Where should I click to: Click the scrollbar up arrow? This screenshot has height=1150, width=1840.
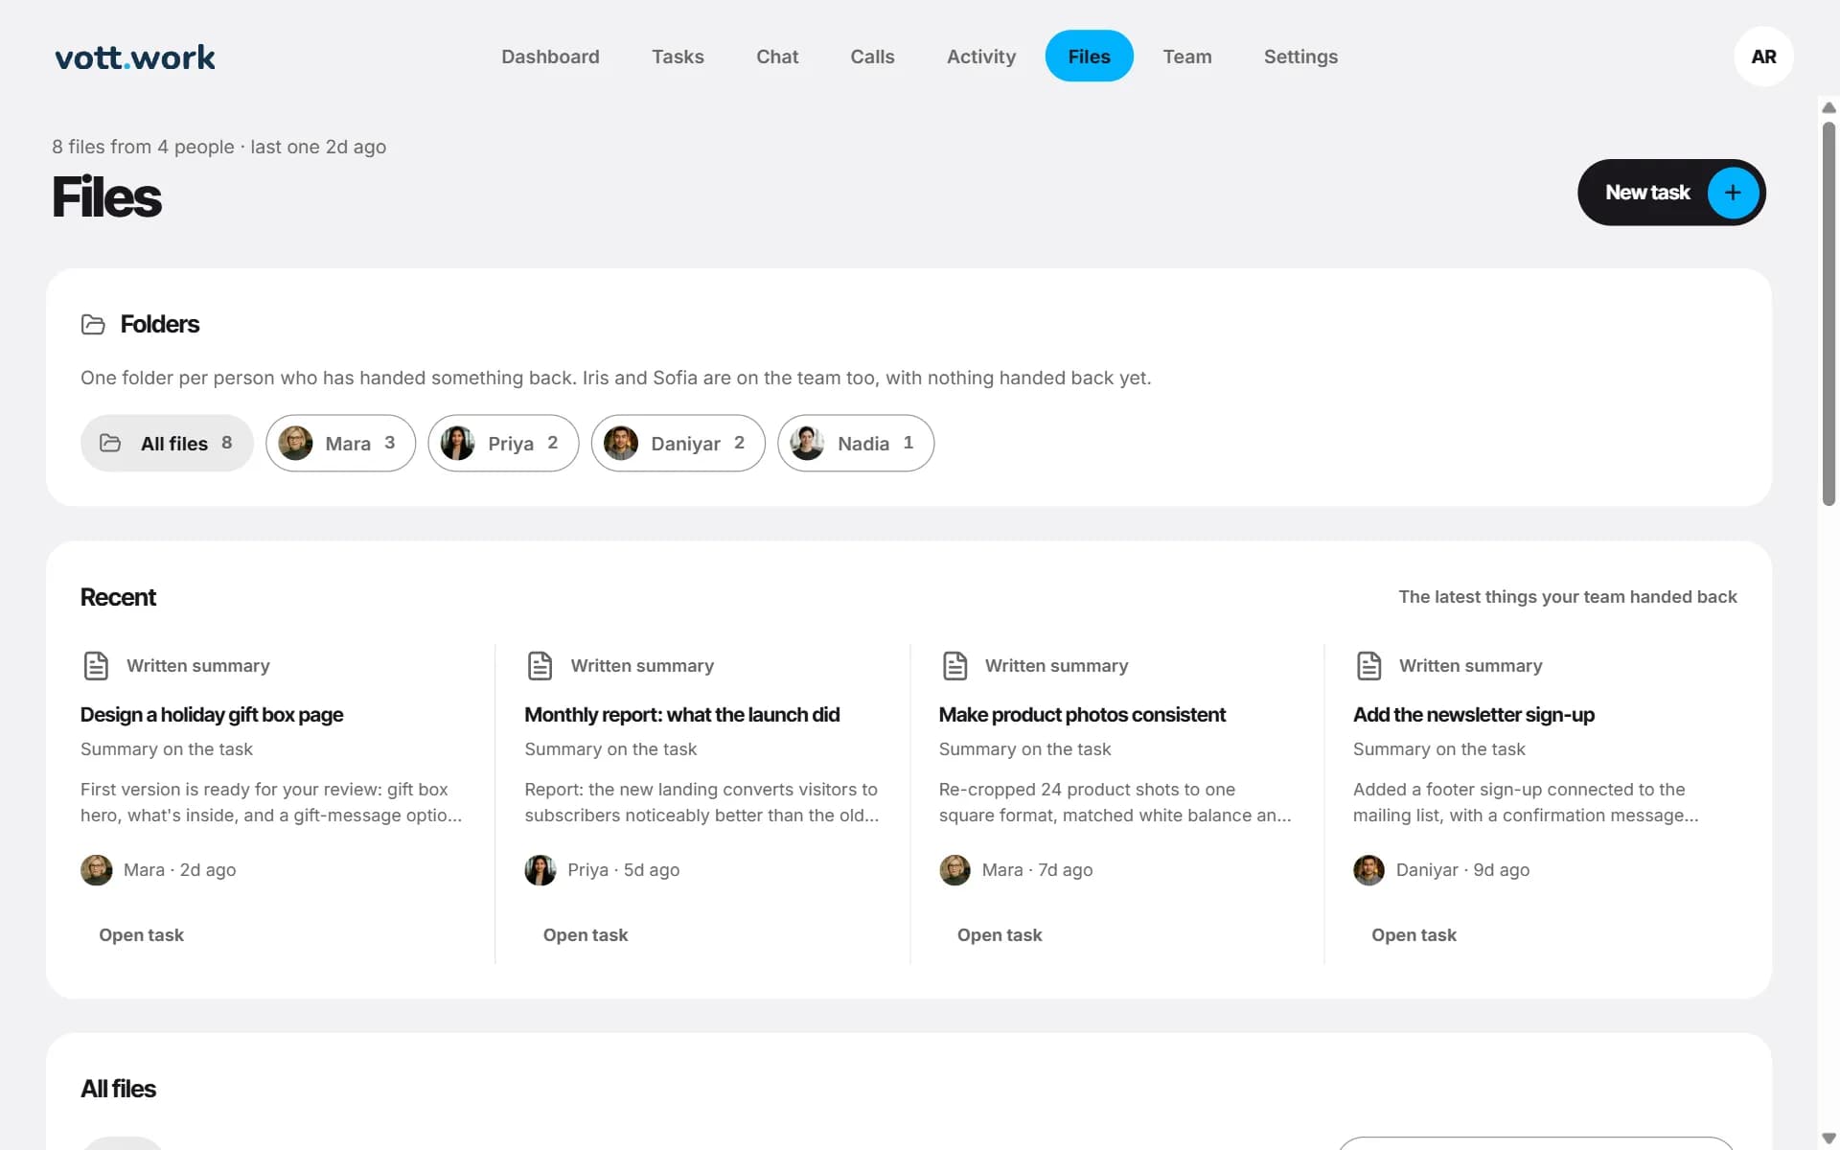tap(1828, 107)
